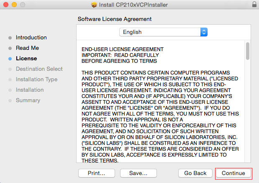This screenshot has width=259, height=183.
Task: Hit the Go Back button
Action: click(195, 173)
